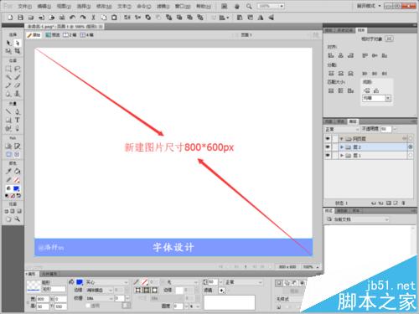Select the Zoom magnifier tool at toolbox bottom
This screenshot has height=314, width=419.
pos(18,219)
